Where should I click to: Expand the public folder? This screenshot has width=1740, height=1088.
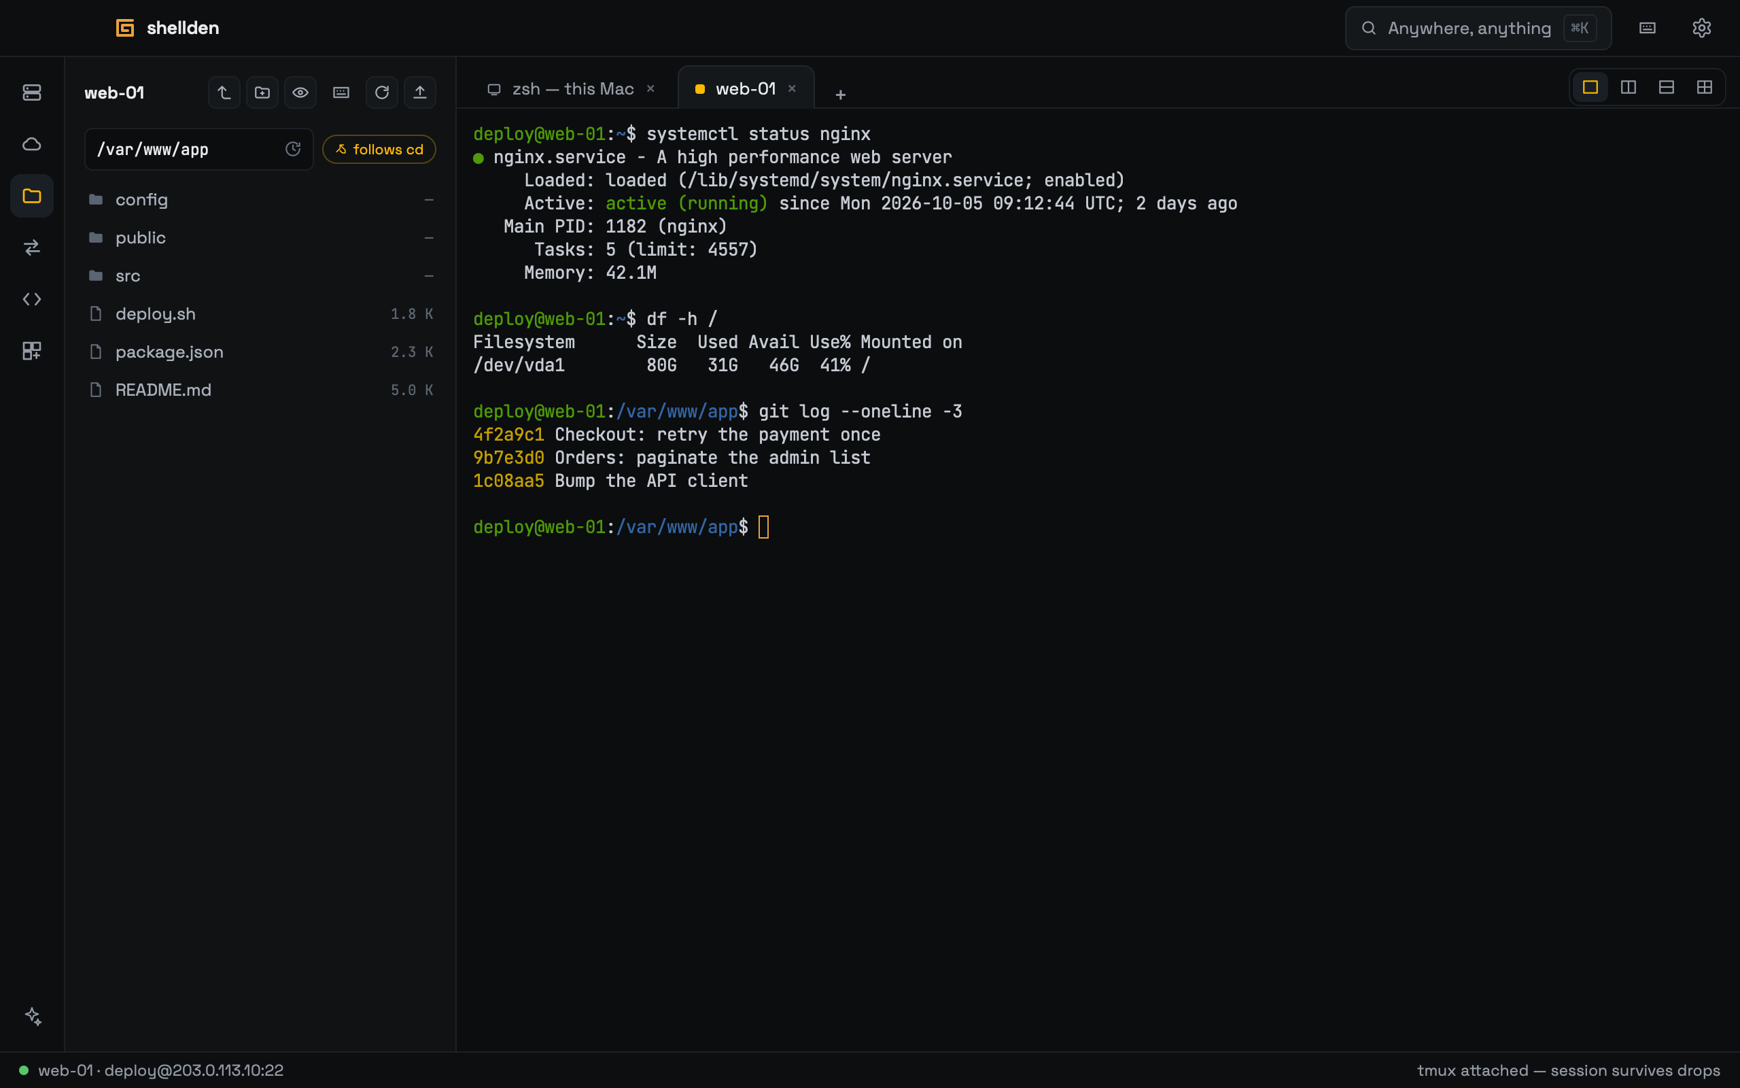coord(260,238)
